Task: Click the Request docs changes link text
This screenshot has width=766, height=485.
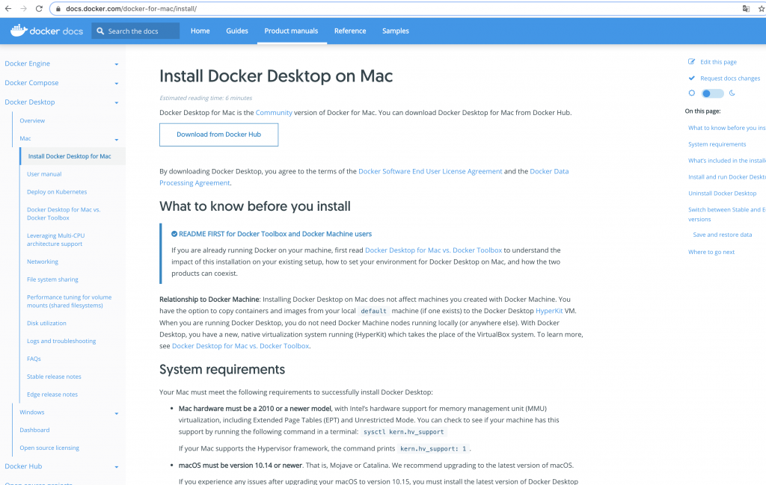Action: 730,78
